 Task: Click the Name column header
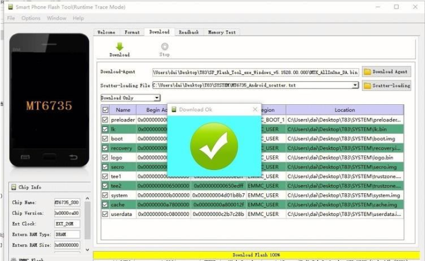point(123,110)
